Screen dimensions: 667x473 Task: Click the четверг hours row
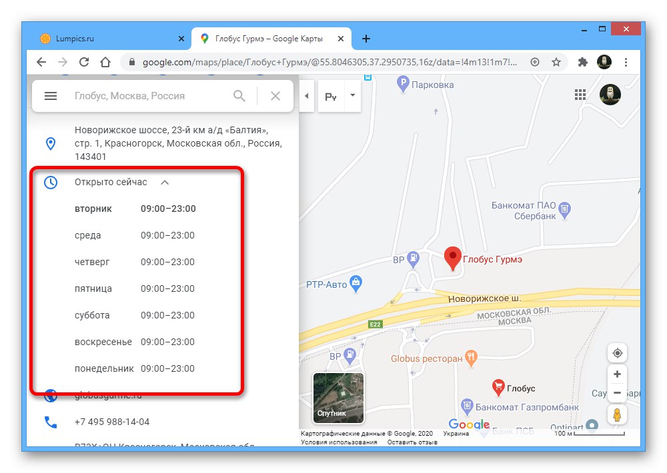(135, 262)
